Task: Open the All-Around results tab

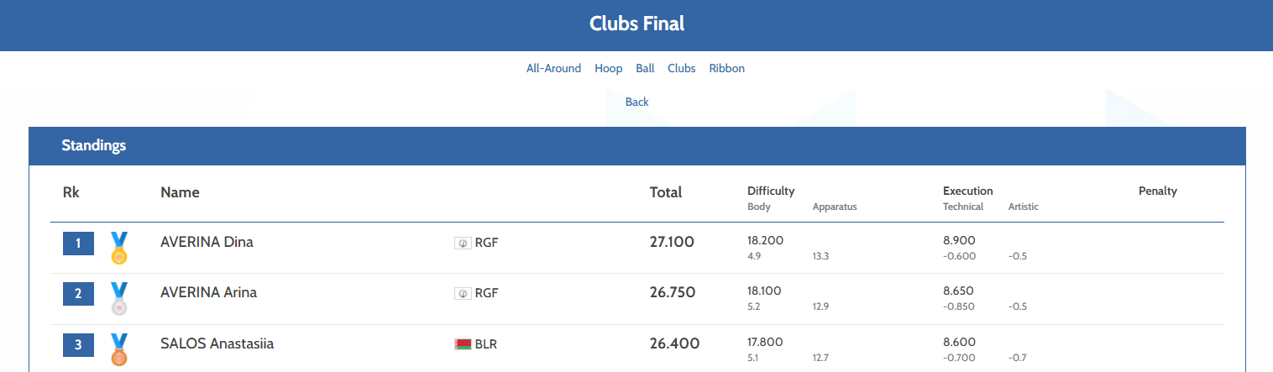Action: (553, 69)
